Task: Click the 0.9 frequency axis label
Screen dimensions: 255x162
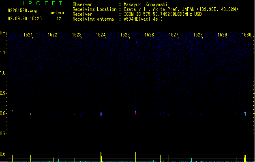Action: [x=3, y=93]
